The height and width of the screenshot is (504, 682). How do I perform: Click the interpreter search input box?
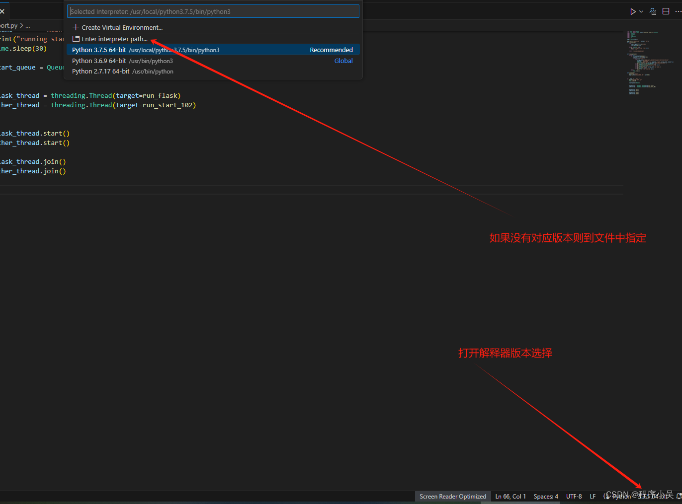[x=213, y=11]
